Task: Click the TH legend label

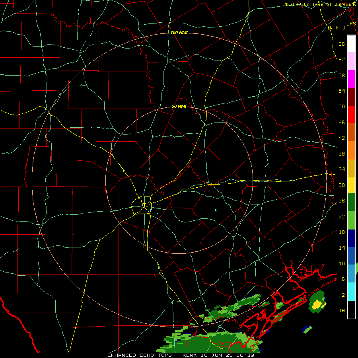Action: click(342, 311)
